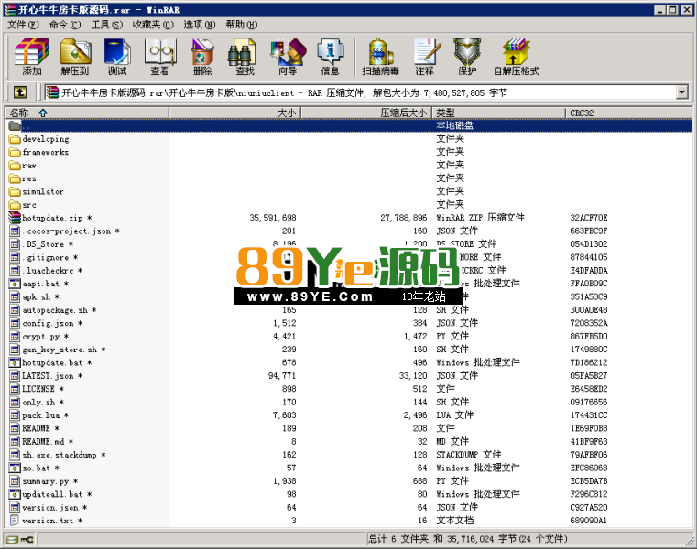Select the LICENSE file
697x549 pixels.
pos(37,389)
